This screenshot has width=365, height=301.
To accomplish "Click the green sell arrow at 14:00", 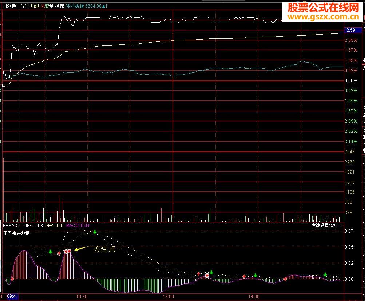I will coord(255,275).
